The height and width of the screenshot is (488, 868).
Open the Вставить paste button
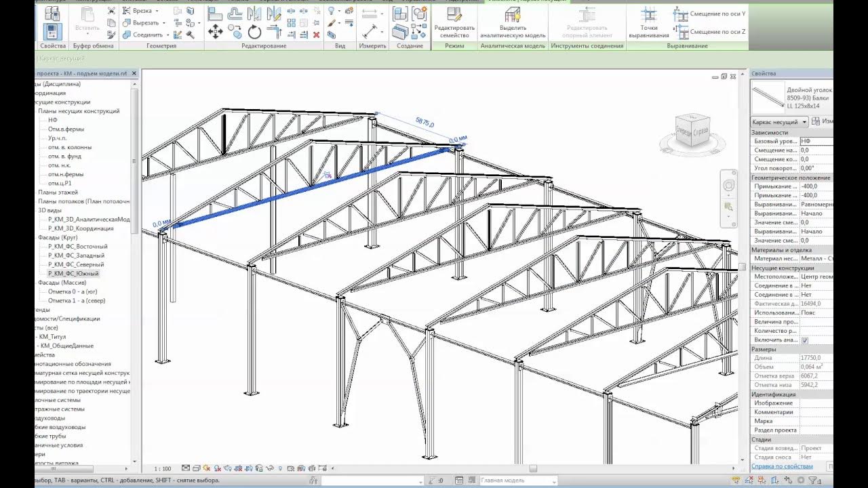click(87, 23)
